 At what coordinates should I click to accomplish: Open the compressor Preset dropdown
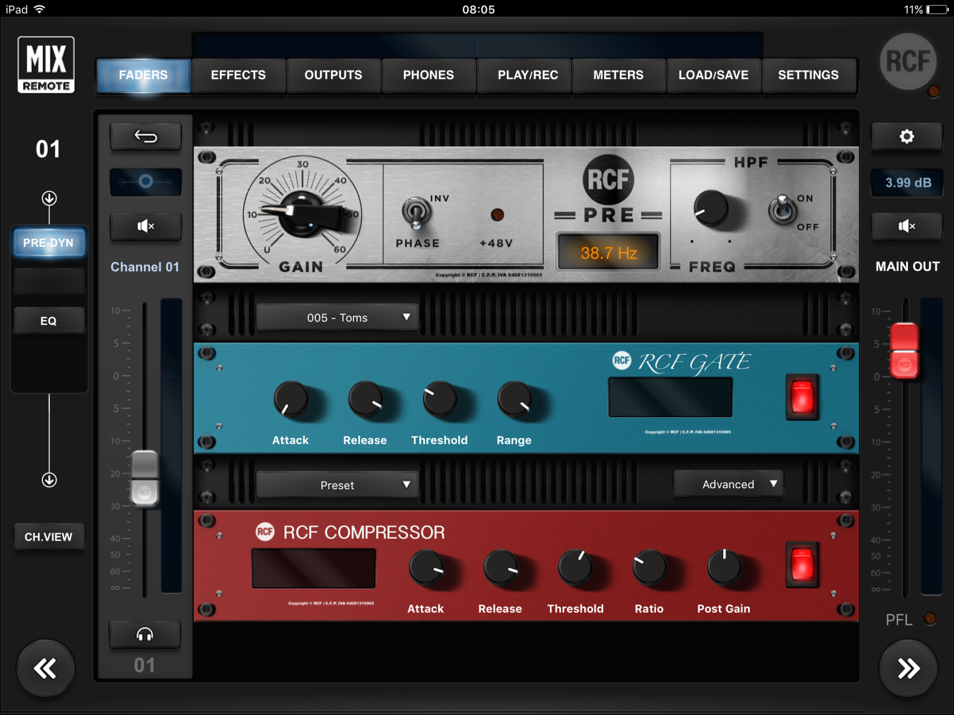point(337,485)
